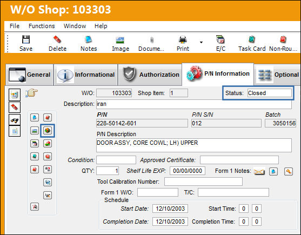
Task: Click the binoculars search icon in sidebar
Action: [x=15, y=120]
